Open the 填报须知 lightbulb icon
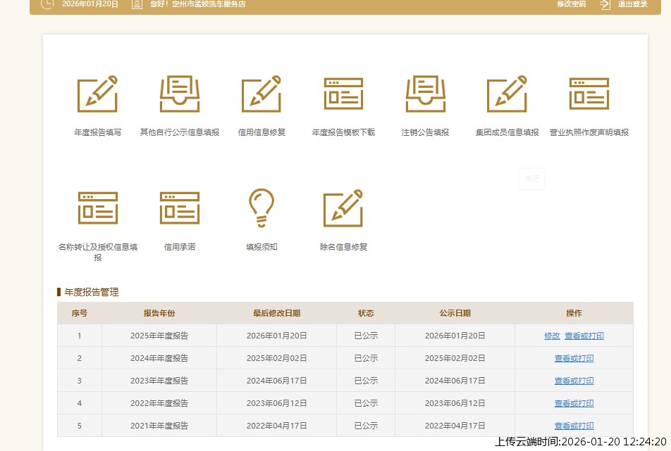 [x=261, y=208]
